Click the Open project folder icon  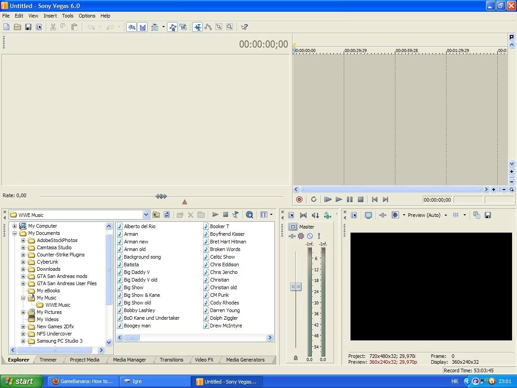click(18, 27)
